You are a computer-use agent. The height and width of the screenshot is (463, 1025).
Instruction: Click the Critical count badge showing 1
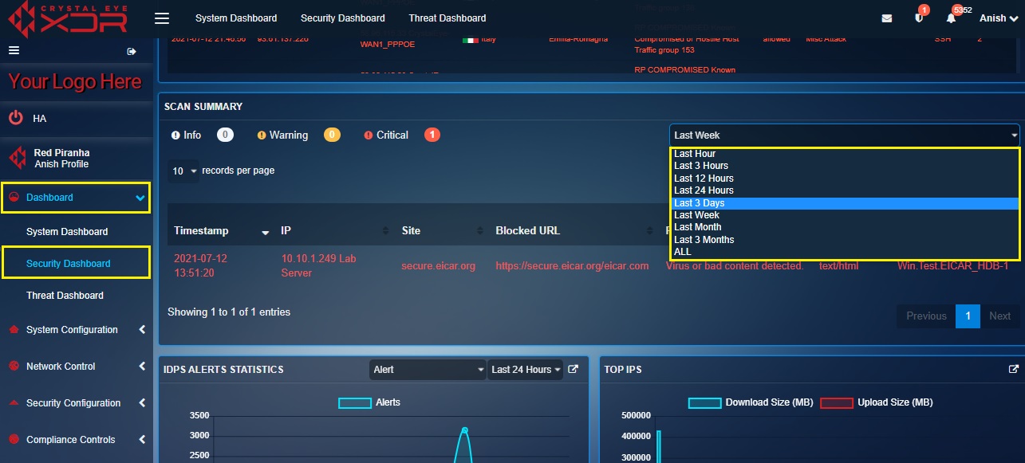tap(432, 135)
